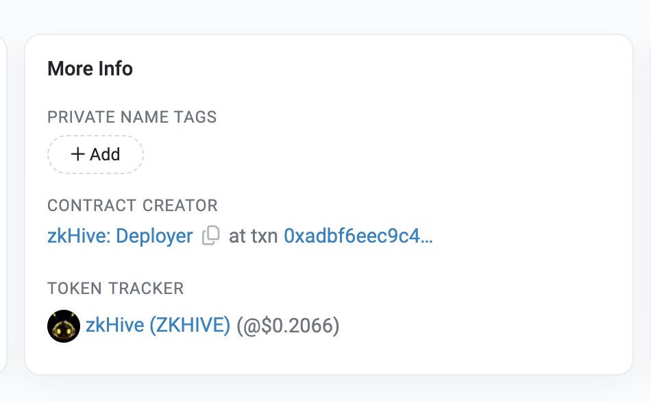The width and height of the screenshot is (651, 403).
Task: Select the PRIVATE NAME TAGS label
Action: tap(132, 117)
